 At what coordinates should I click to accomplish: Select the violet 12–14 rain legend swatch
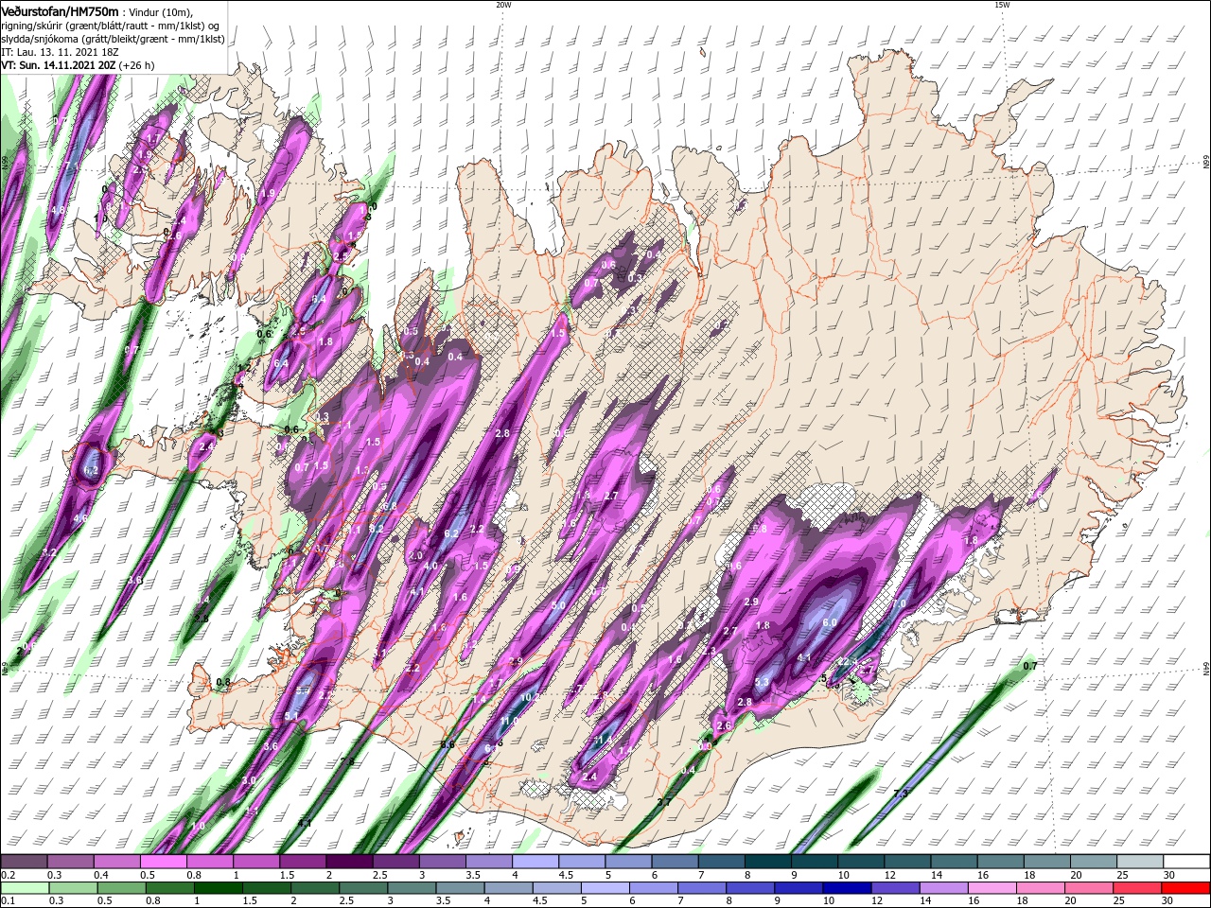tap(897, 888)
